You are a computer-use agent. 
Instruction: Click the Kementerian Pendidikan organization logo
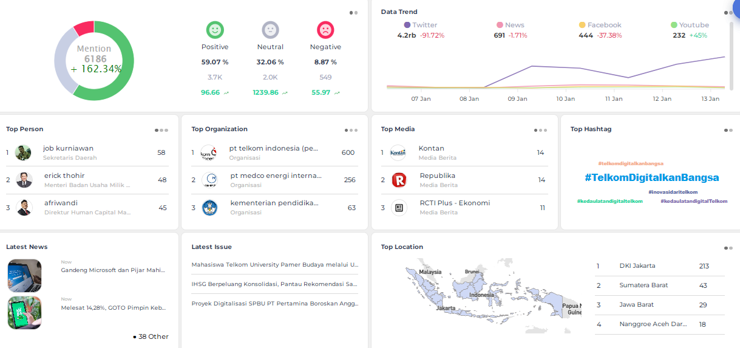click(209, 208)
